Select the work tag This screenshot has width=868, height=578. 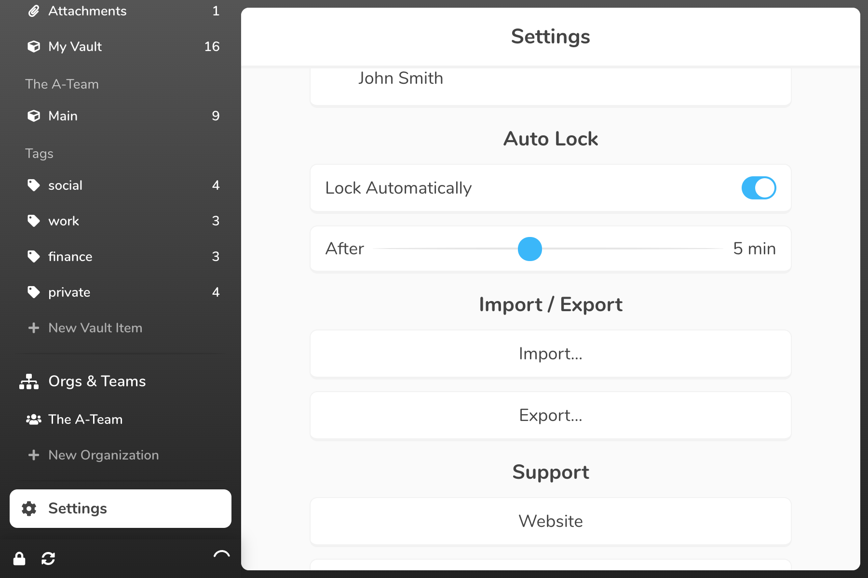pos(64,221)
